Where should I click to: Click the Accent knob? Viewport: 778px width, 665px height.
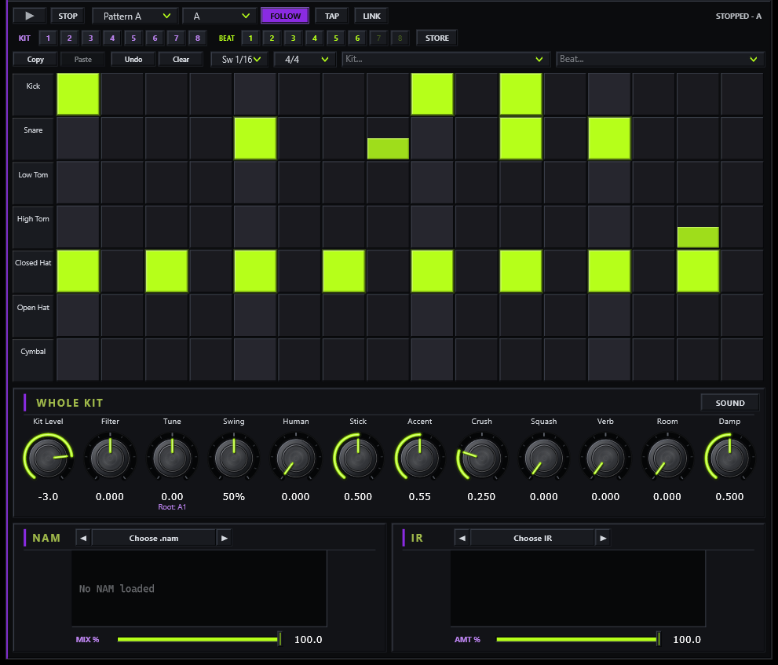[x=420, y=457]
